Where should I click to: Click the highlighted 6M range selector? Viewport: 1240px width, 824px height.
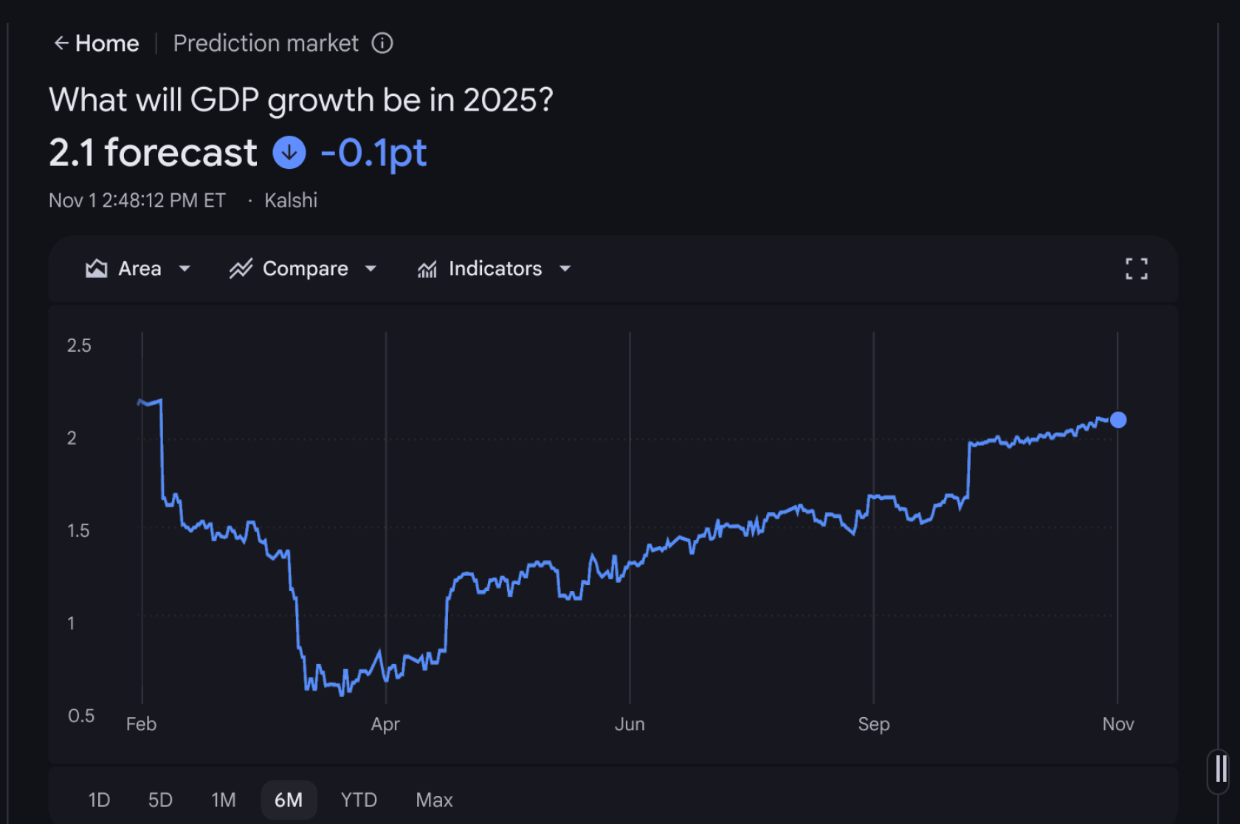[x=289, y=800]
